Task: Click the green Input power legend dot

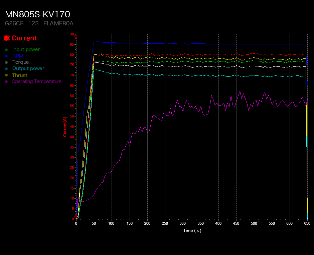Action: point(6,50)
